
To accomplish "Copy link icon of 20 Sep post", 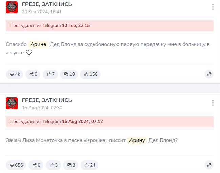I will coord(209,74).
